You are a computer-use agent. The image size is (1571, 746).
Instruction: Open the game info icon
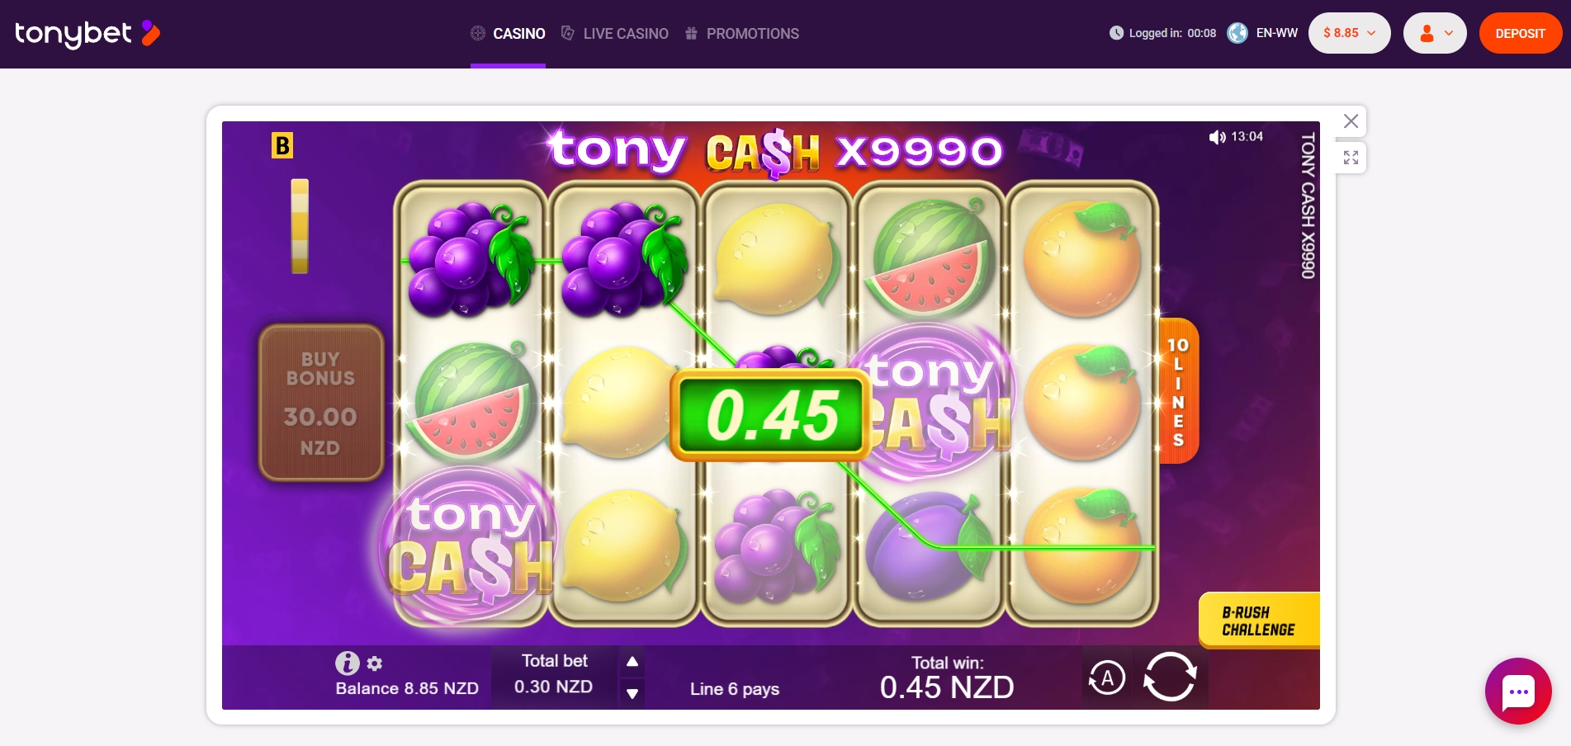[x=347, y=663]
